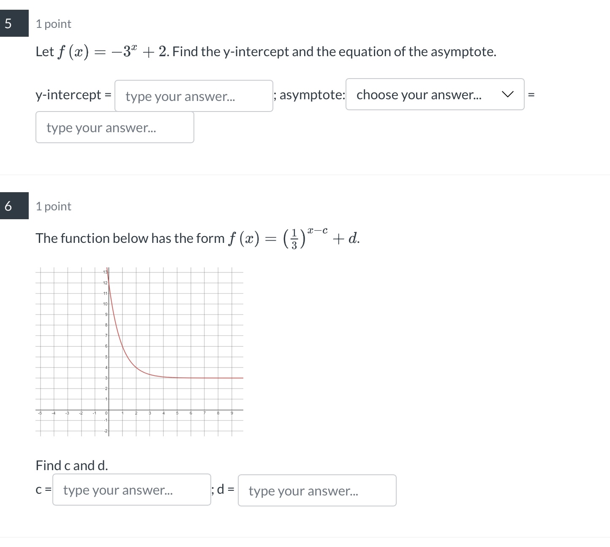Click the "1 point" label for question 5

click(53, 24)
